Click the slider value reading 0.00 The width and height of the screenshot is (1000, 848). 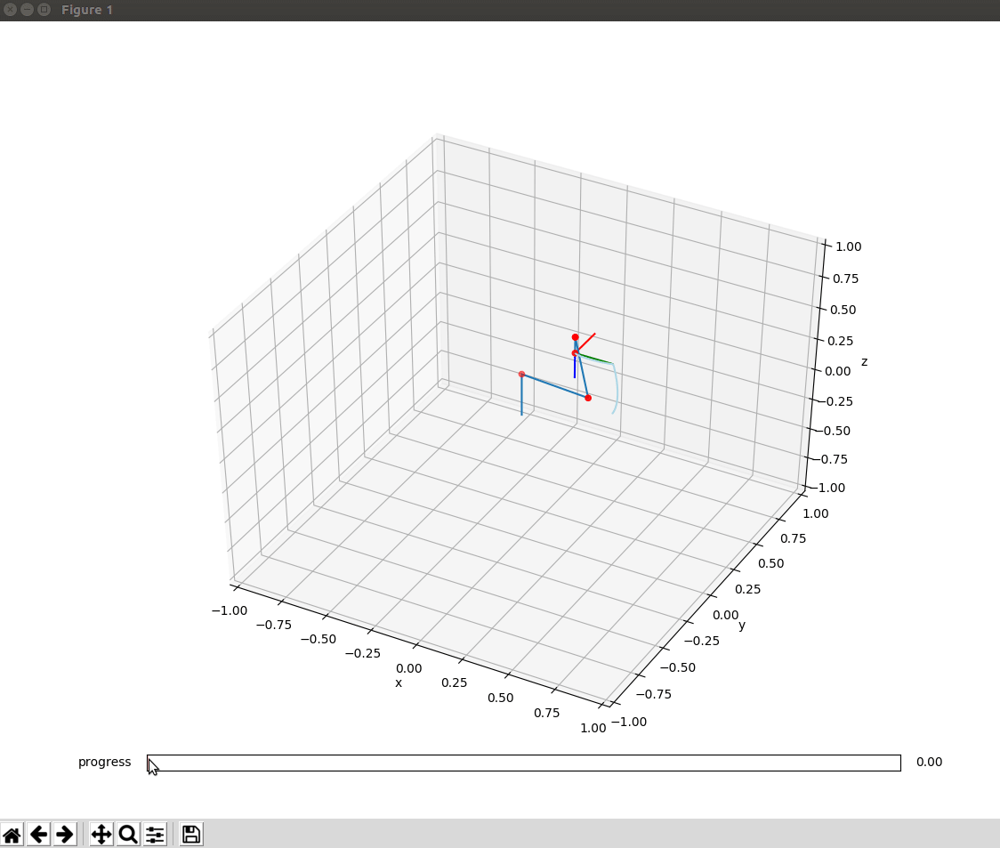click(929, 763)
